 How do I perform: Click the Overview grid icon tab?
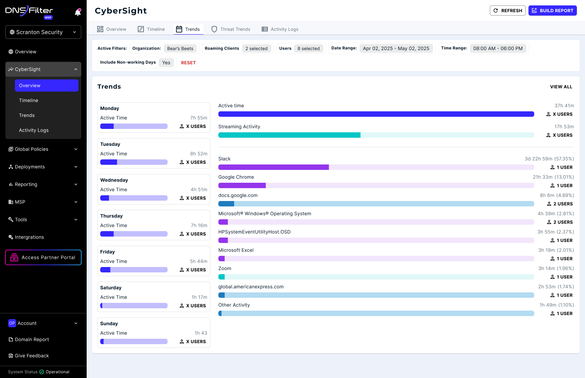point(100,29)
